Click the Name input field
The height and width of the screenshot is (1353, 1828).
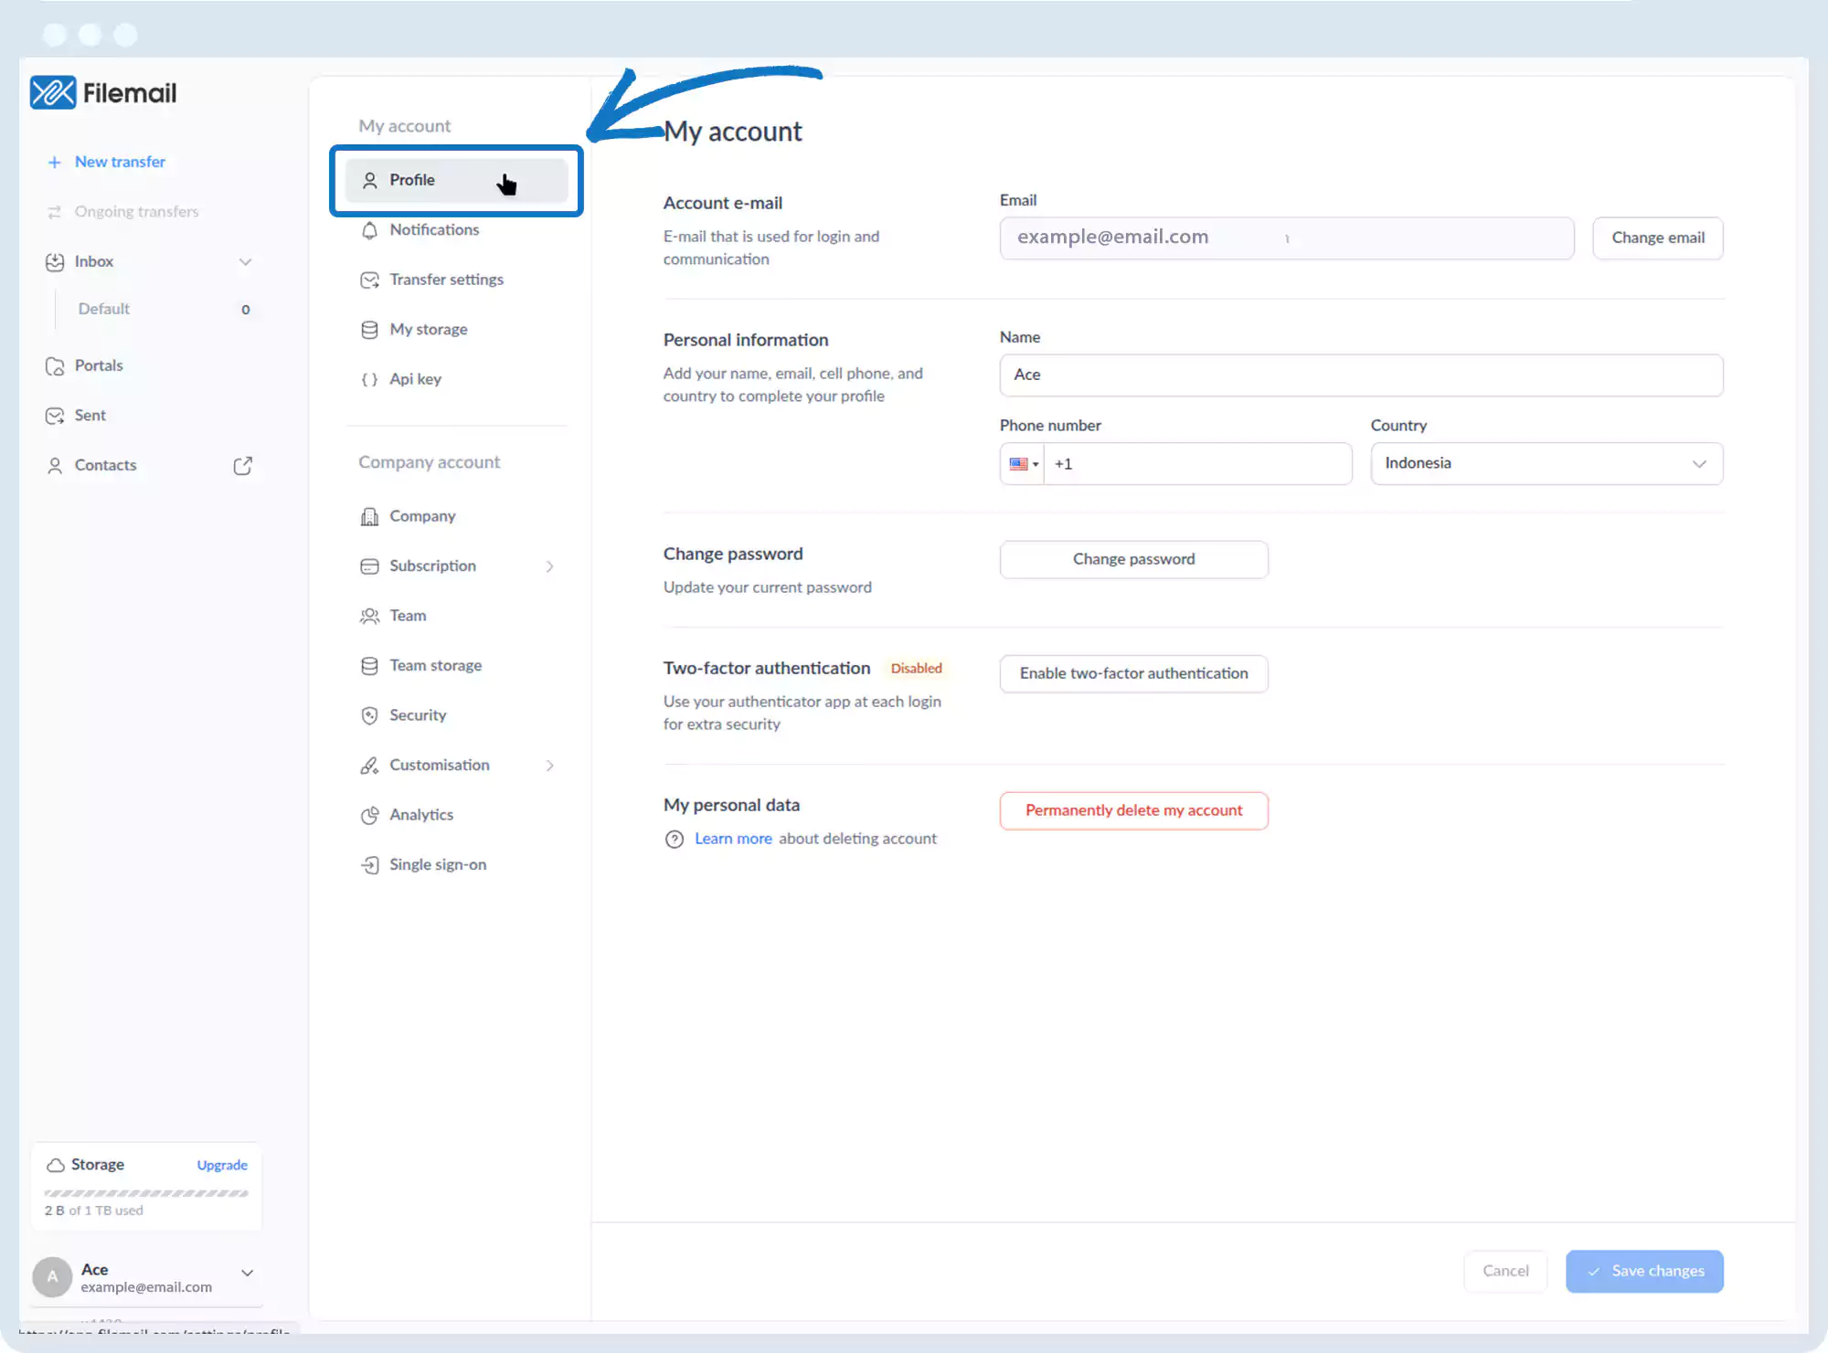point(1361,375)
